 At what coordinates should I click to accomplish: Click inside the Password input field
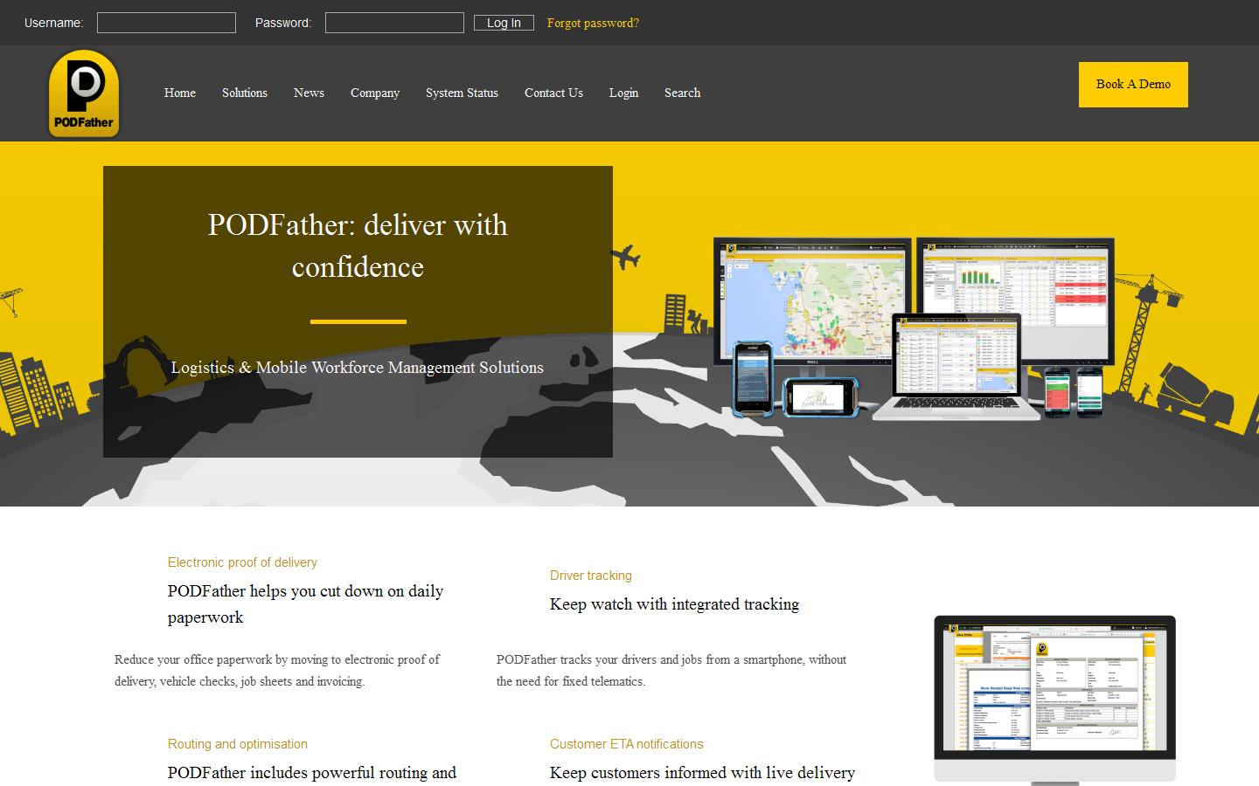pyautogui.click(x=394, y=23)
